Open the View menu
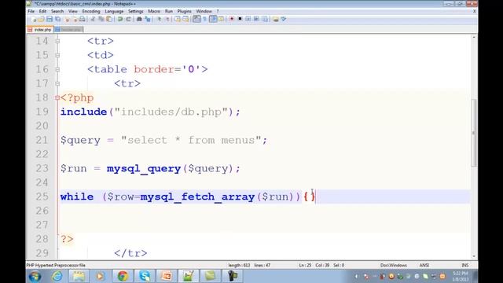Viewport: 503px width, 283px height. pos(73,11)
